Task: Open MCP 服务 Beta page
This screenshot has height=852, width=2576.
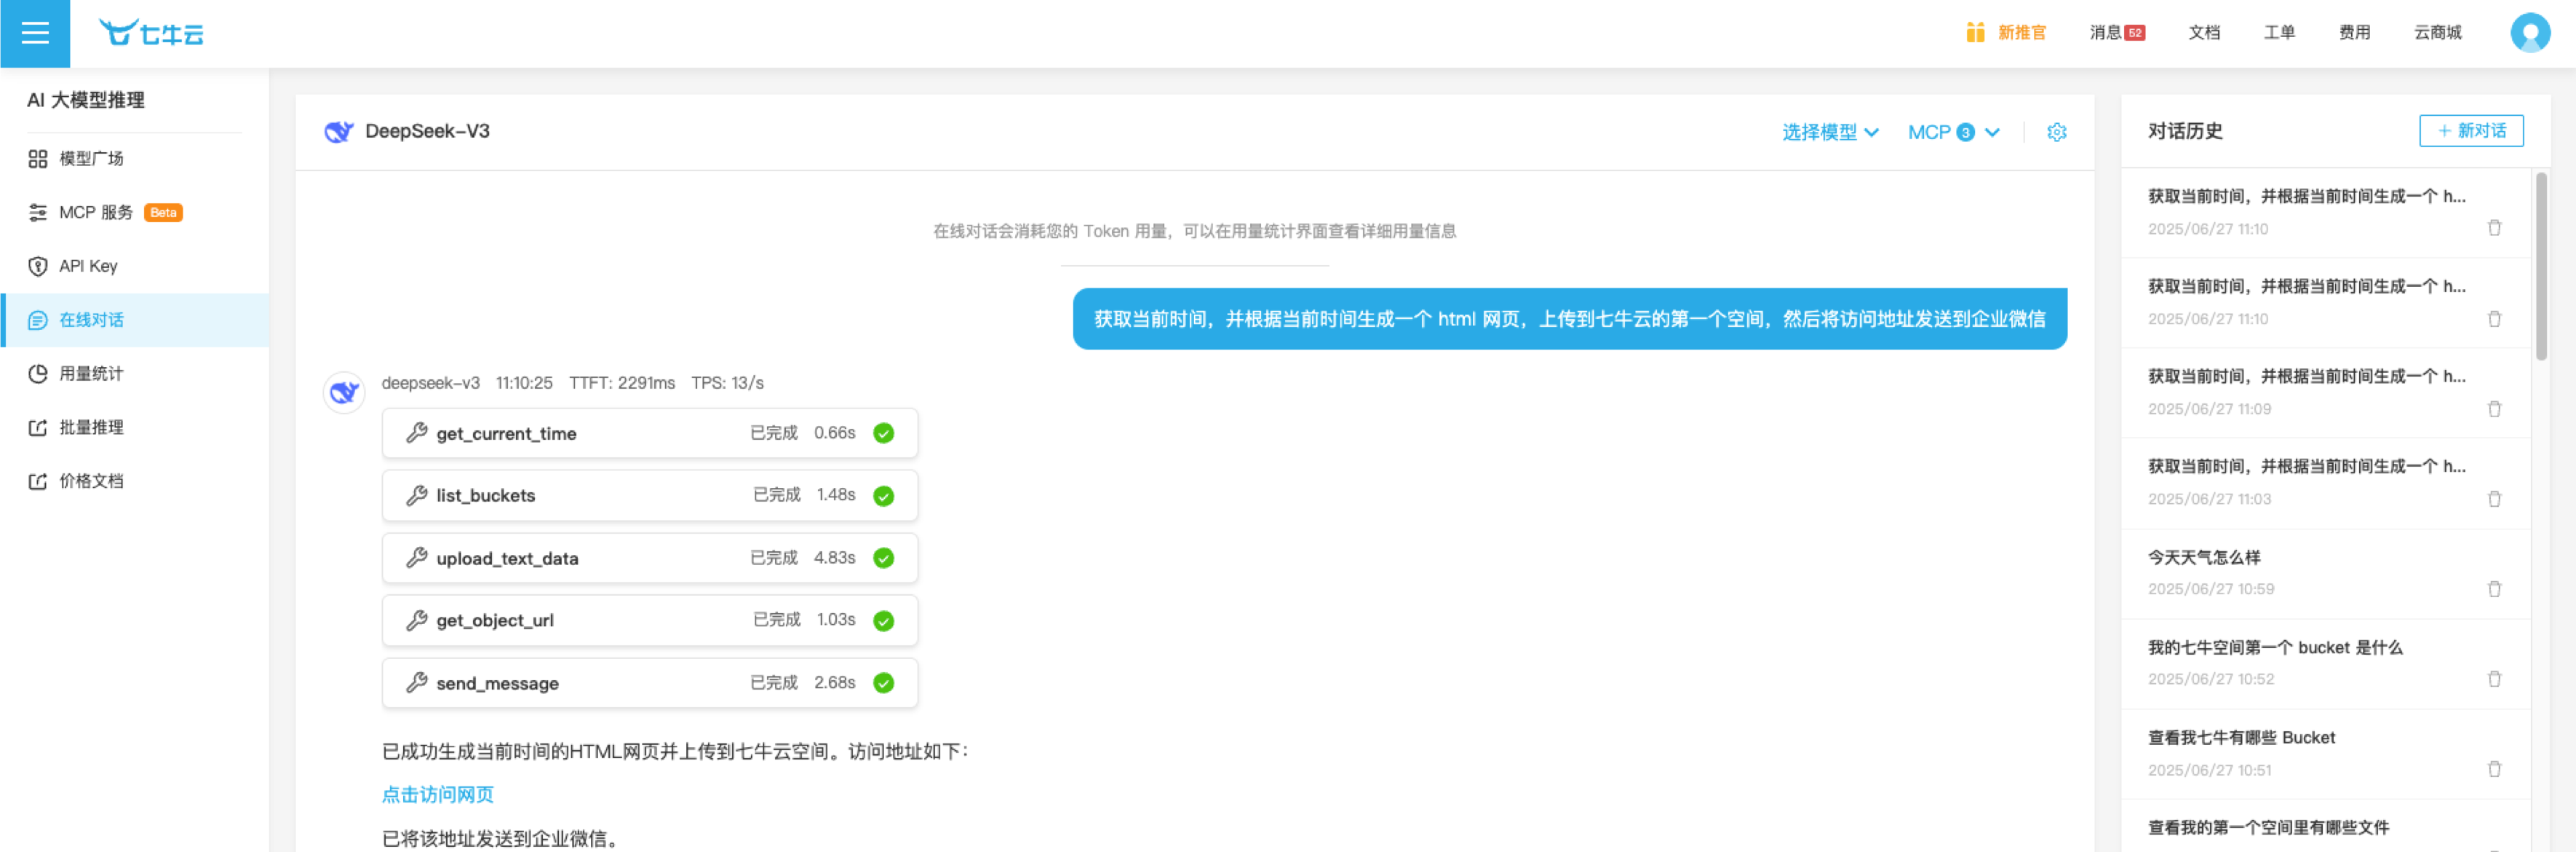Action: (135, 212)
